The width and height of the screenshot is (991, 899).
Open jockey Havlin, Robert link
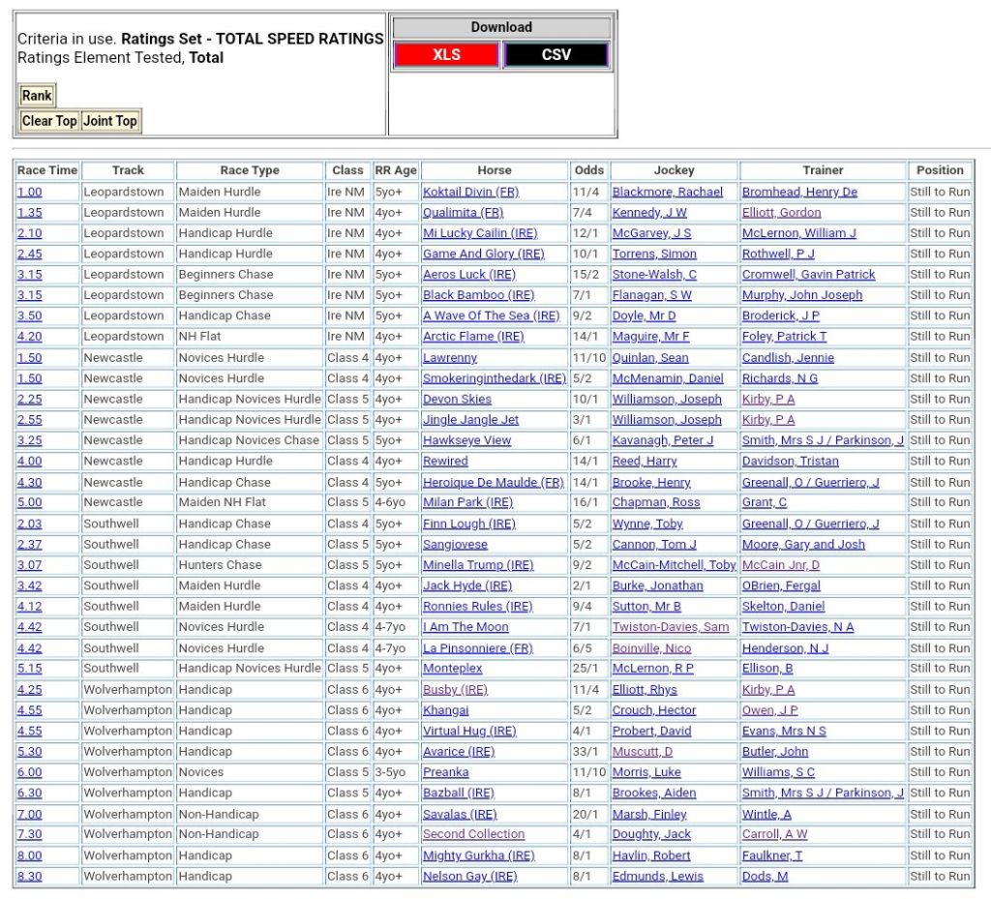(651, 855)
